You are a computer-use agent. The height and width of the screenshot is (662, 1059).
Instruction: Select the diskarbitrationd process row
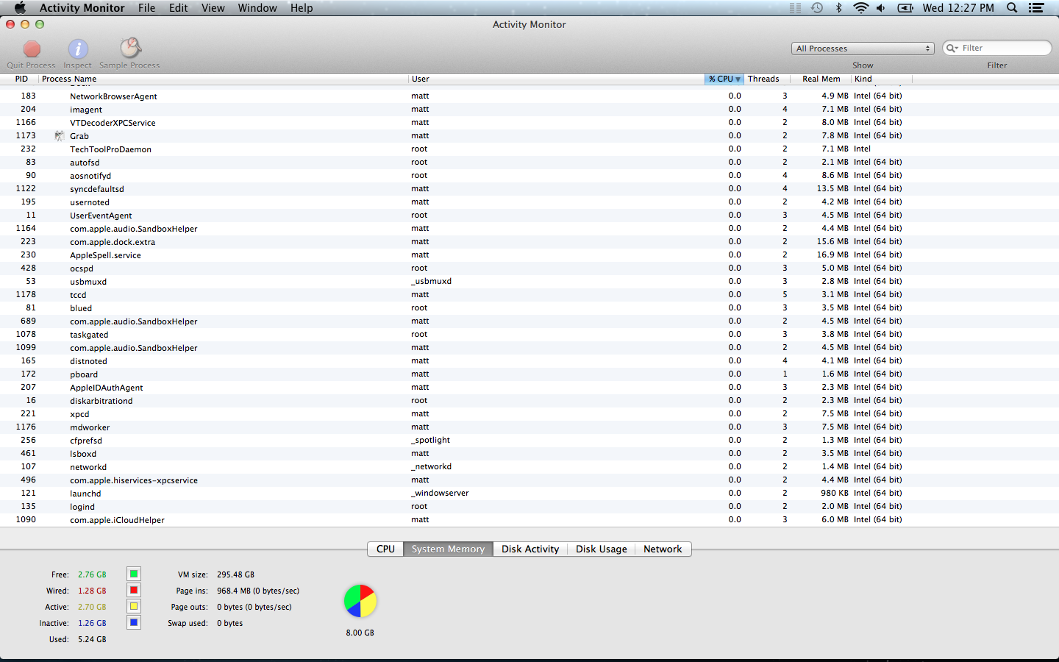pos(529,401)
